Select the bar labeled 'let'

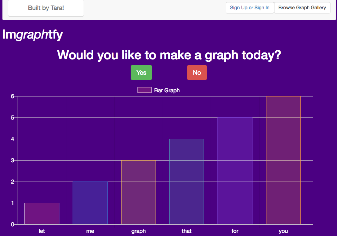click(x=42, y=214)
